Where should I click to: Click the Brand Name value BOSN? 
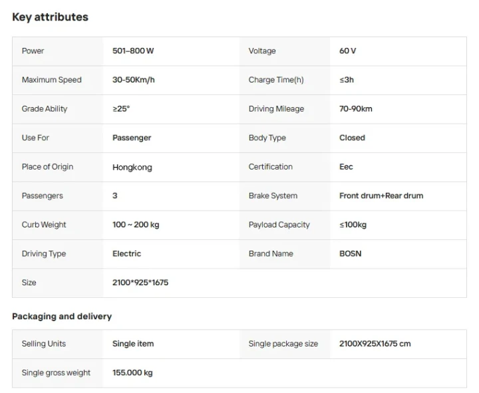pyautogui.click(x=351, y=254)
